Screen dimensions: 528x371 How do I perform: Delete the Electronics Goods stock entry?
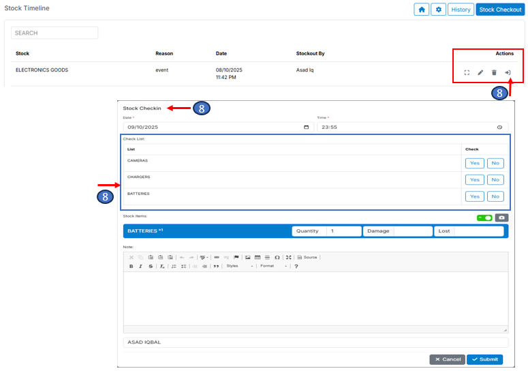pos(494,72)
